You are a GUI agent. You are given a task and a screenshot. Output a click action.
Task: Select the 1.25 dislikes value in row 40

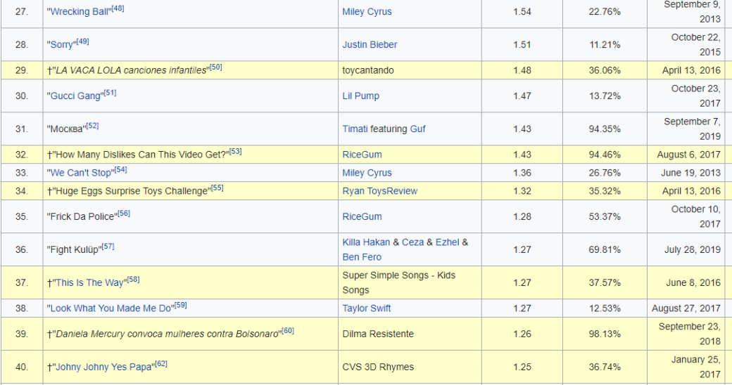click(522, 367)
